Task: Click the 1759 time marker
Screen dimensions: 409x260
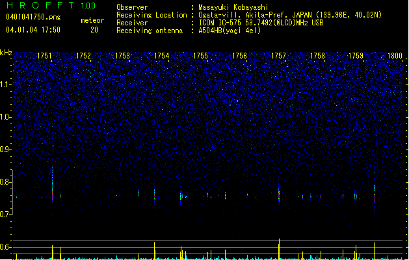Action: click(356, 56)
